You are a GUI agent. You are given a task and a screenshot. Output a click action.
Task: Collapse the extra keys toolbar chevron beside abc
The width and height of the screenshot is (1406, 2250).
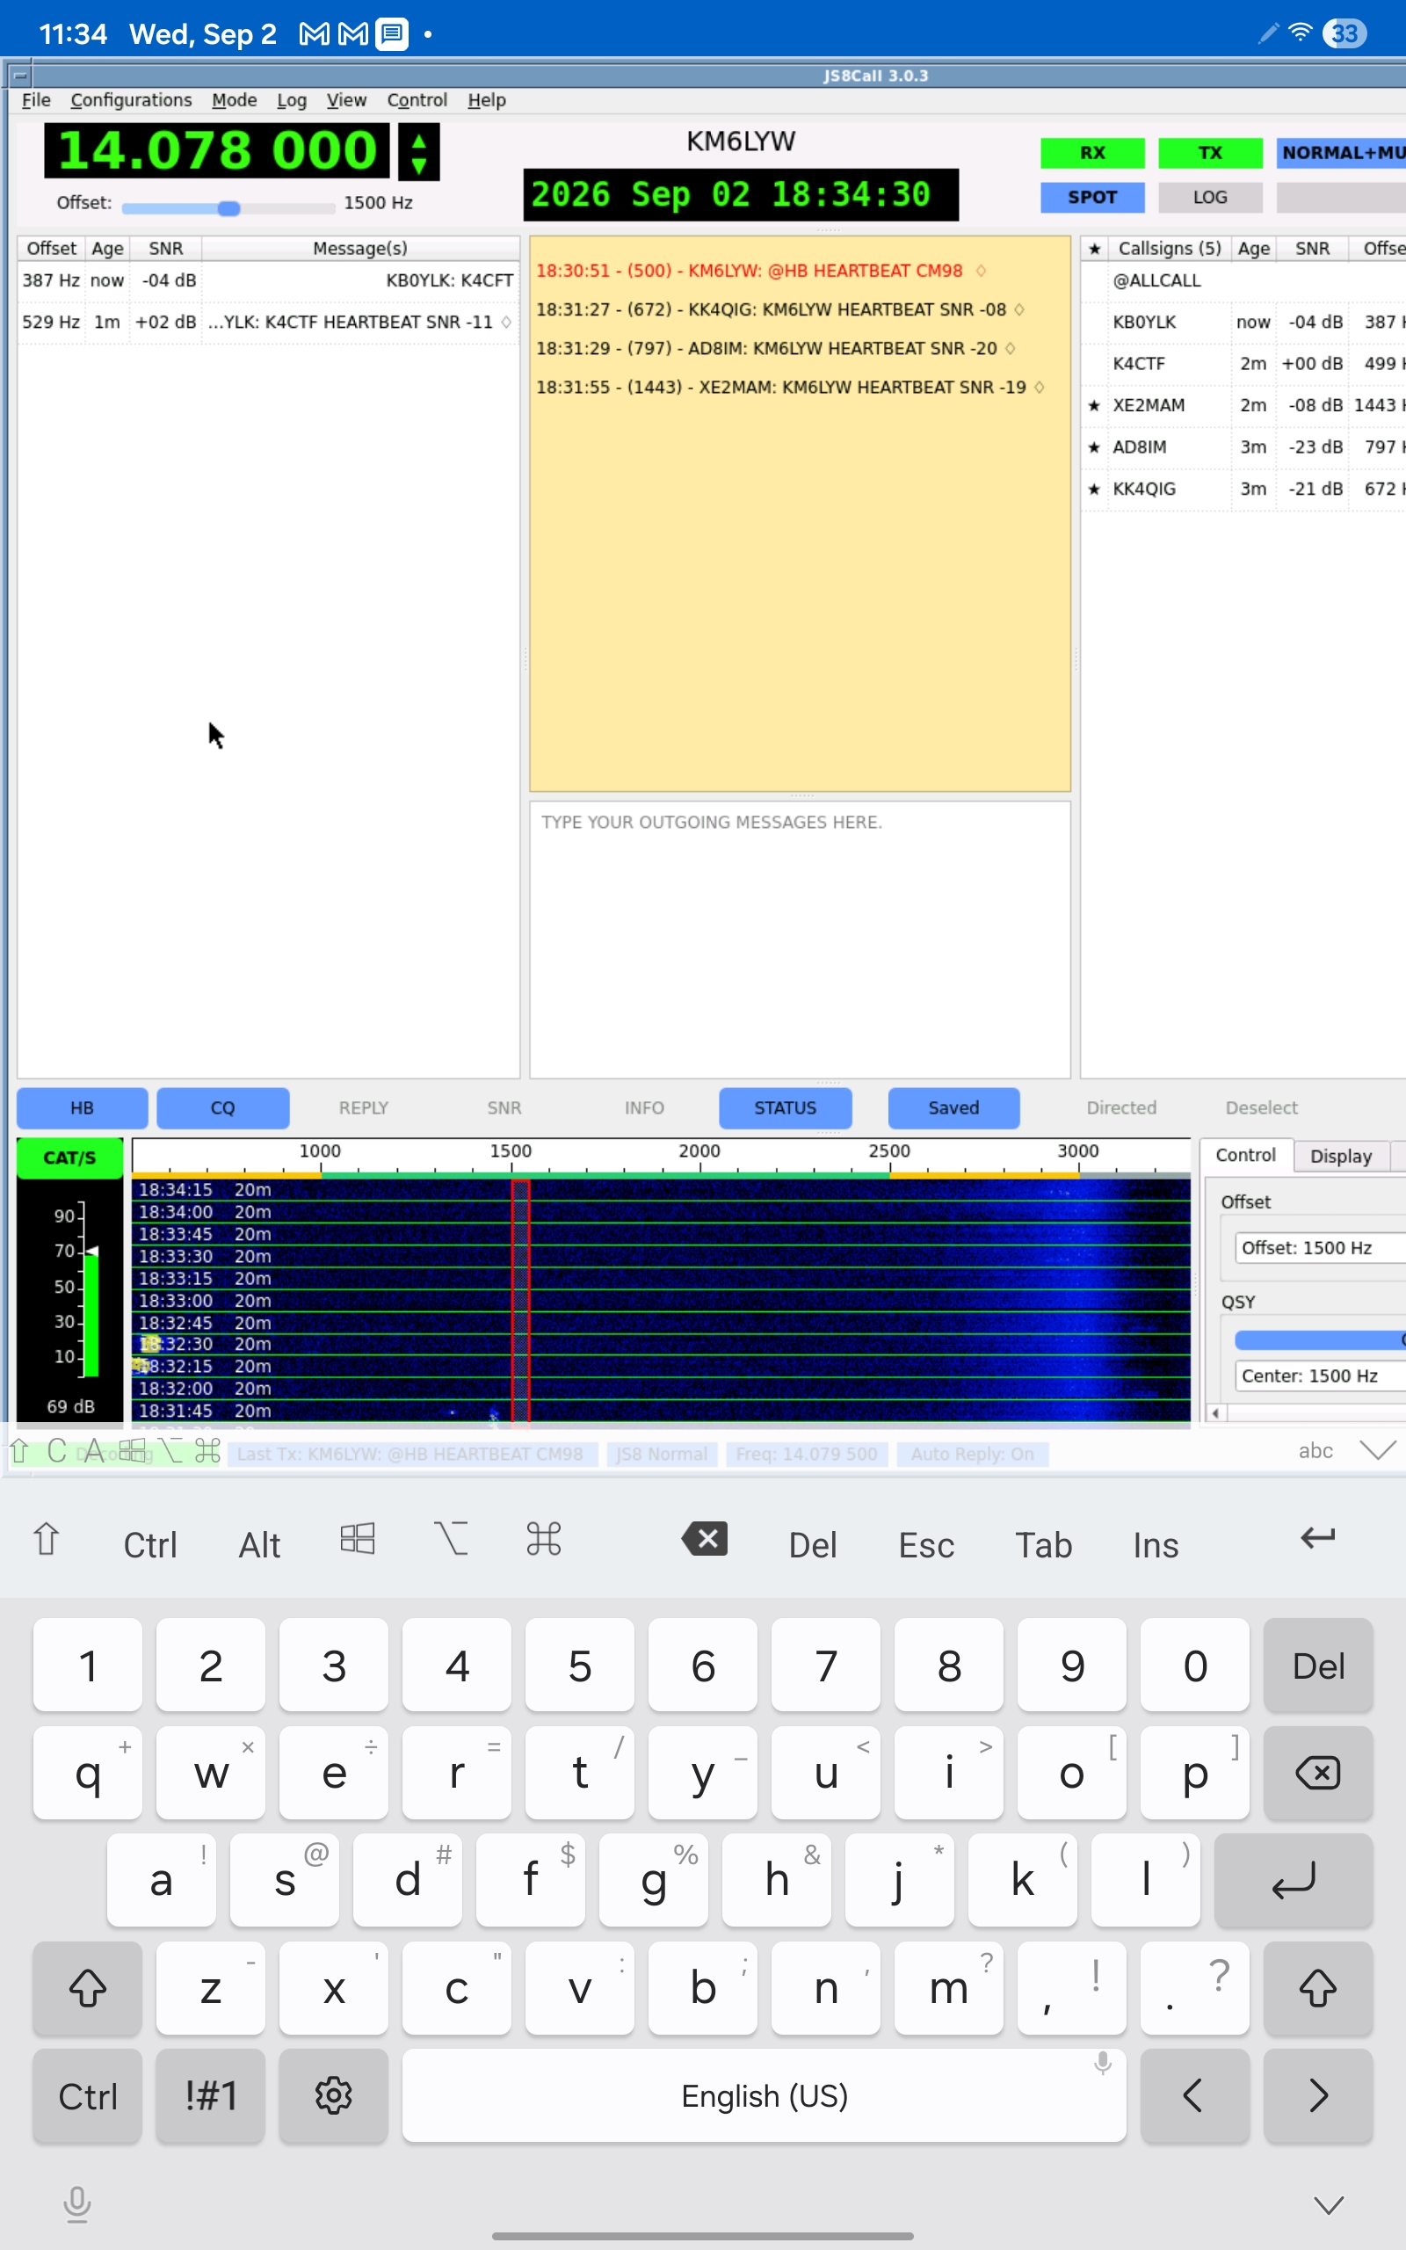[x=1377, y=1450]
